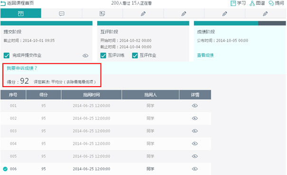Toggle the 互评训练 checkbox
The height and width of the screenshot is (175, 287).
pyautogui.click(x=103, y=55)
